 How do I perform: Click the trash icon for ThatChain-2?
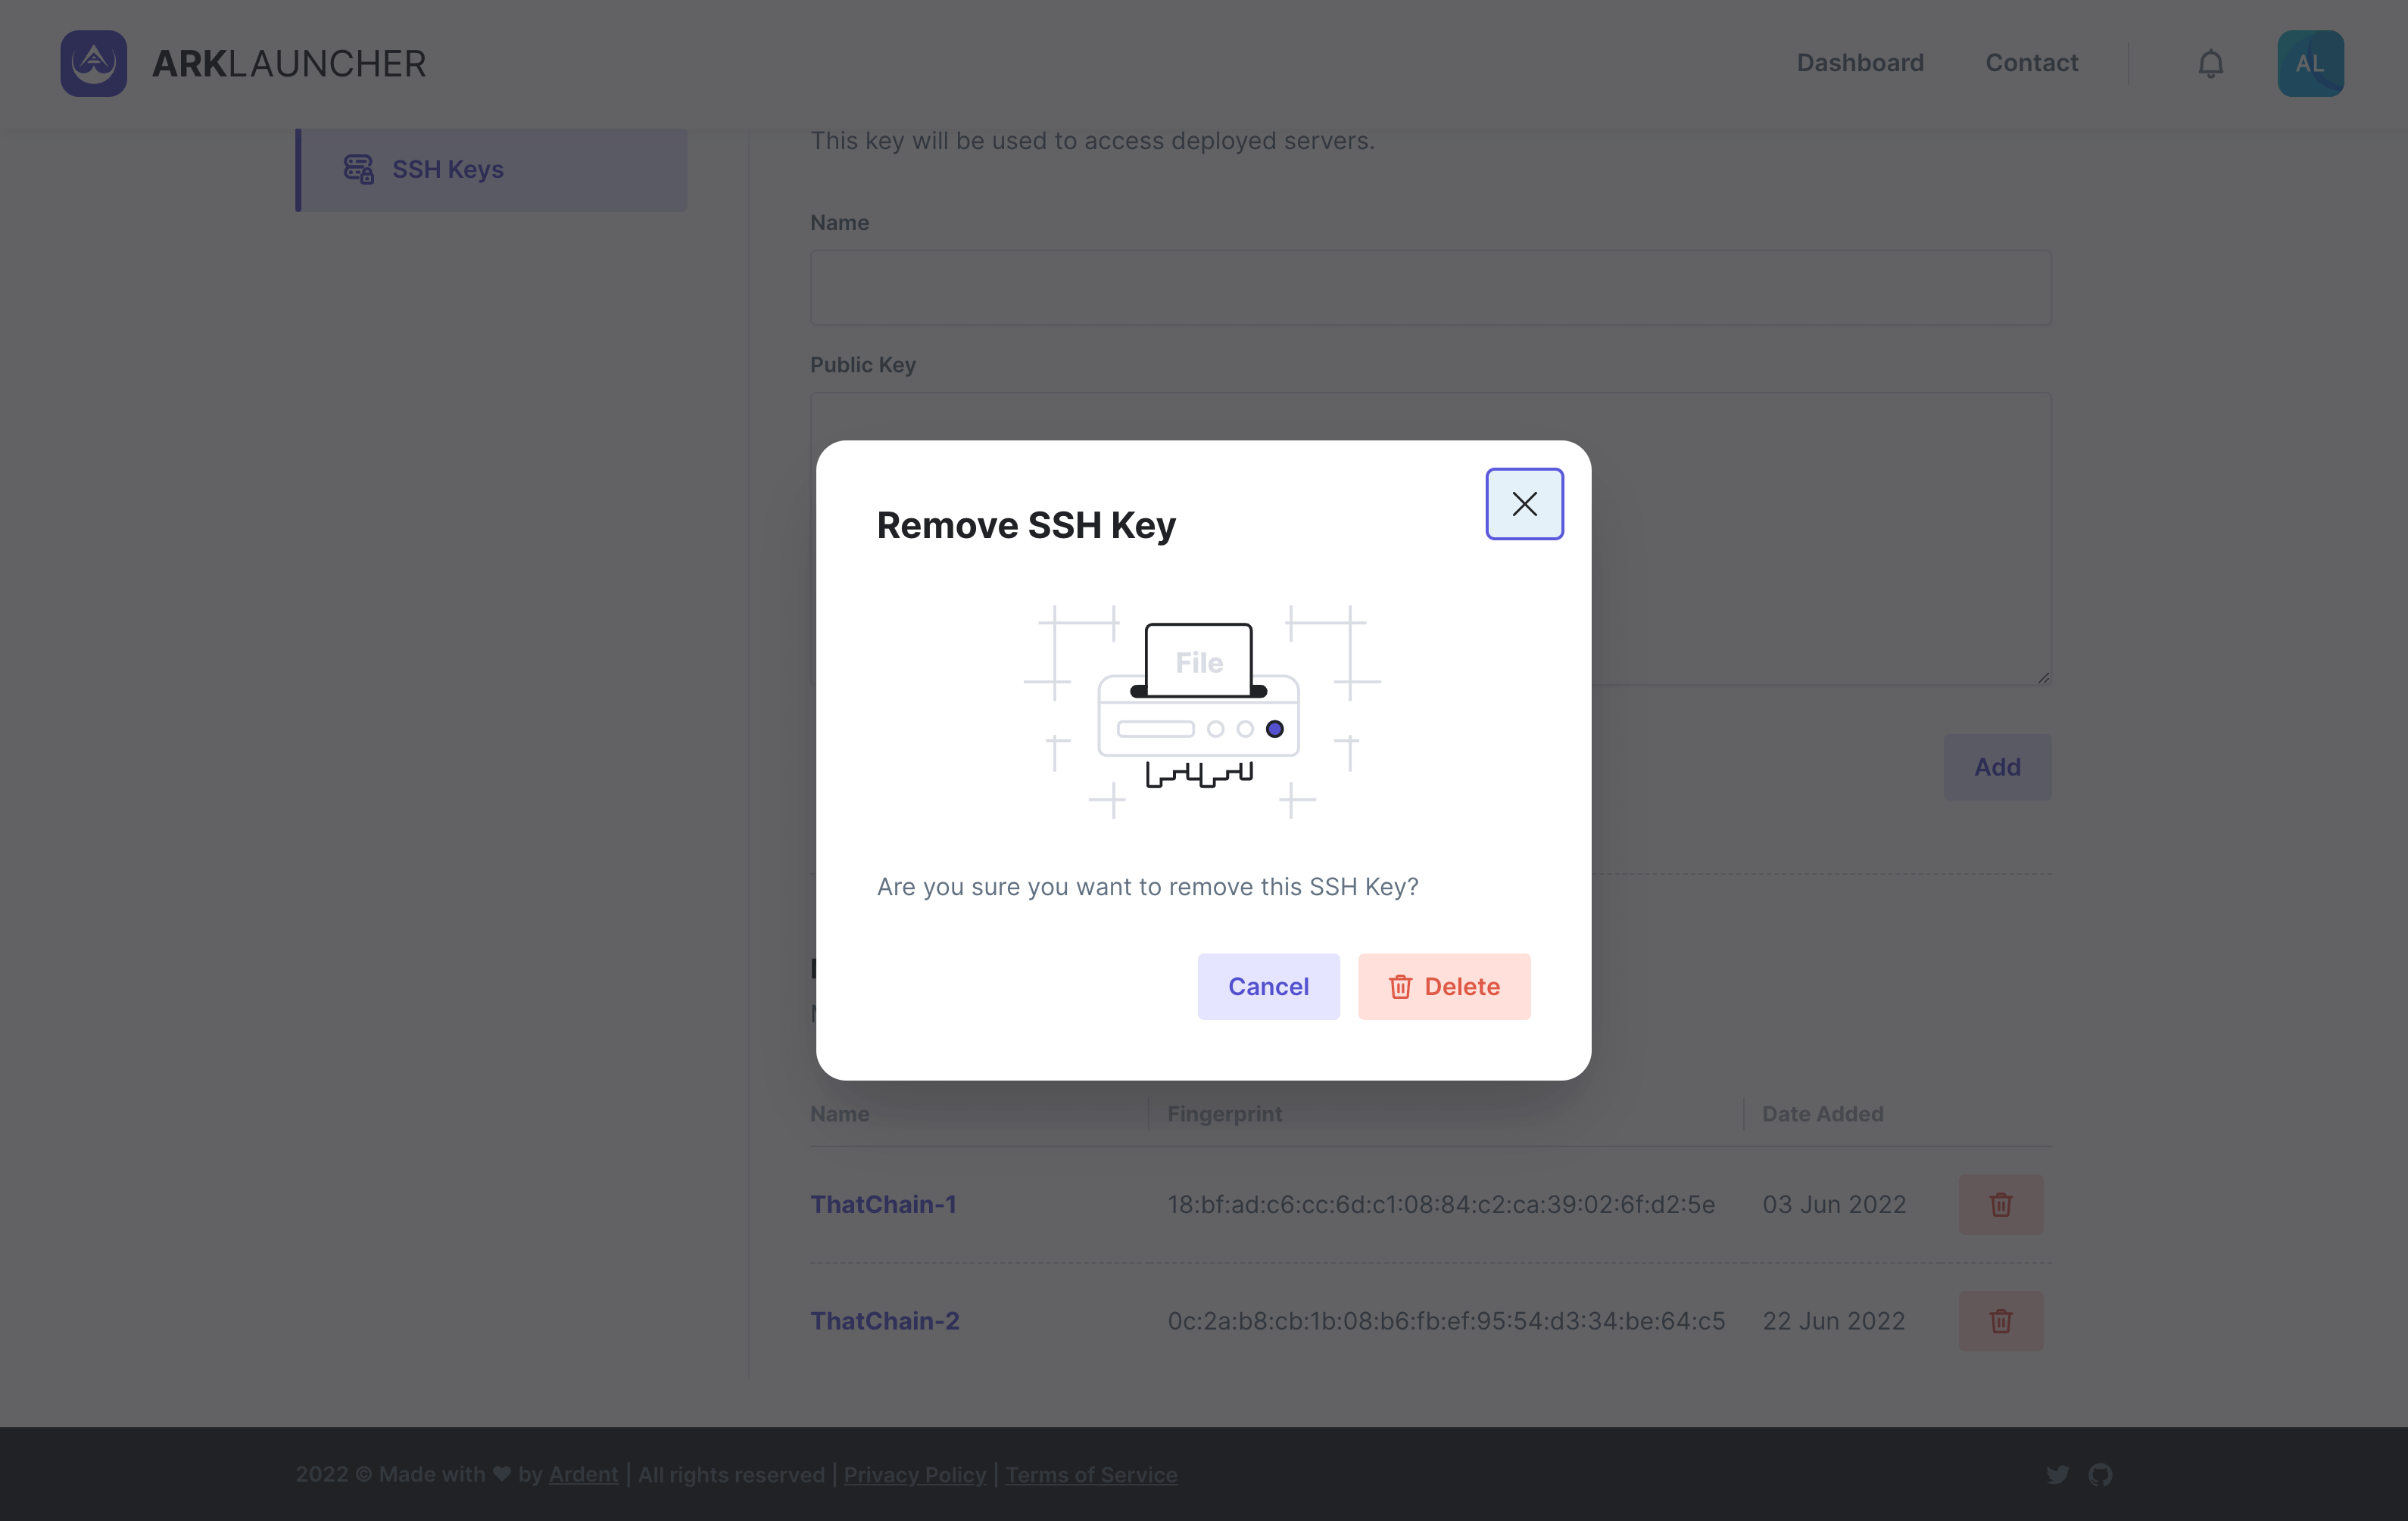[x=2000, y=1320]
